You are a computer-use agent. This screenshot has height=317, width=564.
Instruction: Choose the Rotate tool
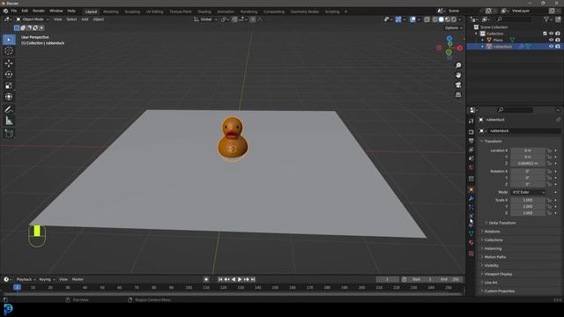[x=9, y=74]
